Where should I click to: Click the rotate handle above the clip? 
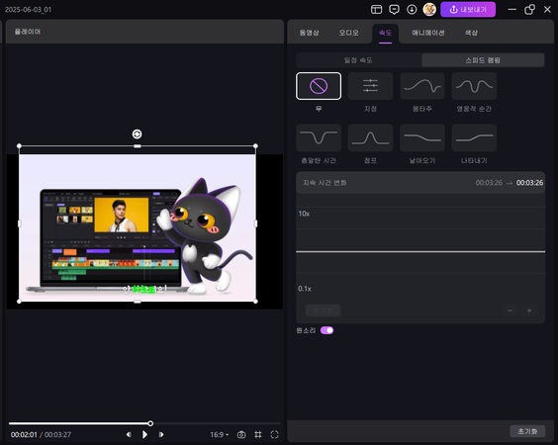[137, 134]
